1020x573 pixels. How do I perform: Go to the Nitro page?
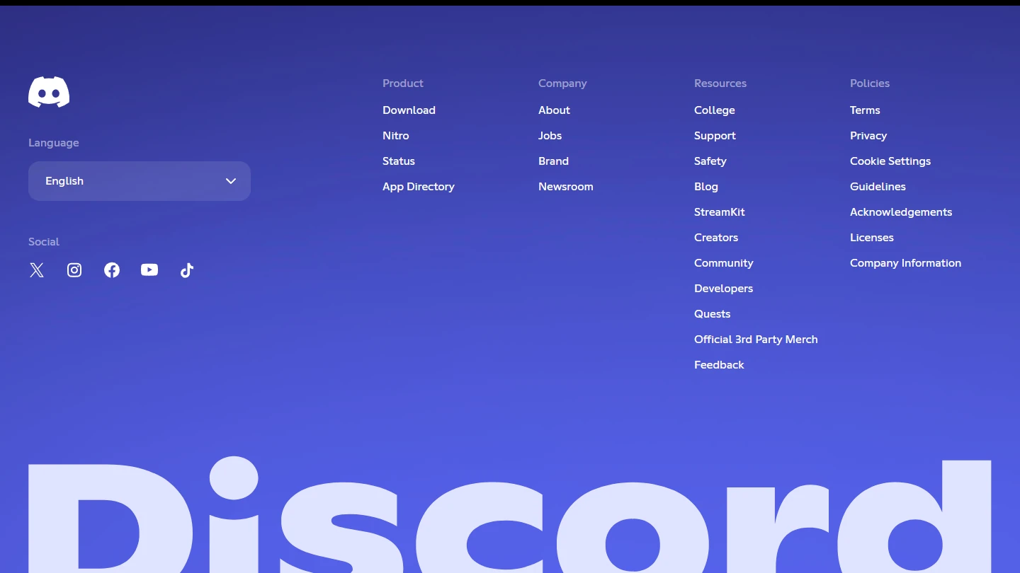[x=395, y=136]
